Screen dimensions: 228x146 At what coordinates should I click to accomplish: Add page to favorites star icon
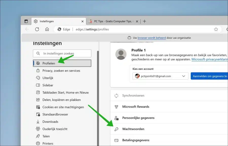pos(216,29)
